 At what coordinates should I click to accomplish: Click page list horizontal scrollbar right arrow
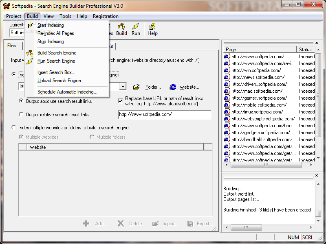pyautogui.click(x=311, y=165)
